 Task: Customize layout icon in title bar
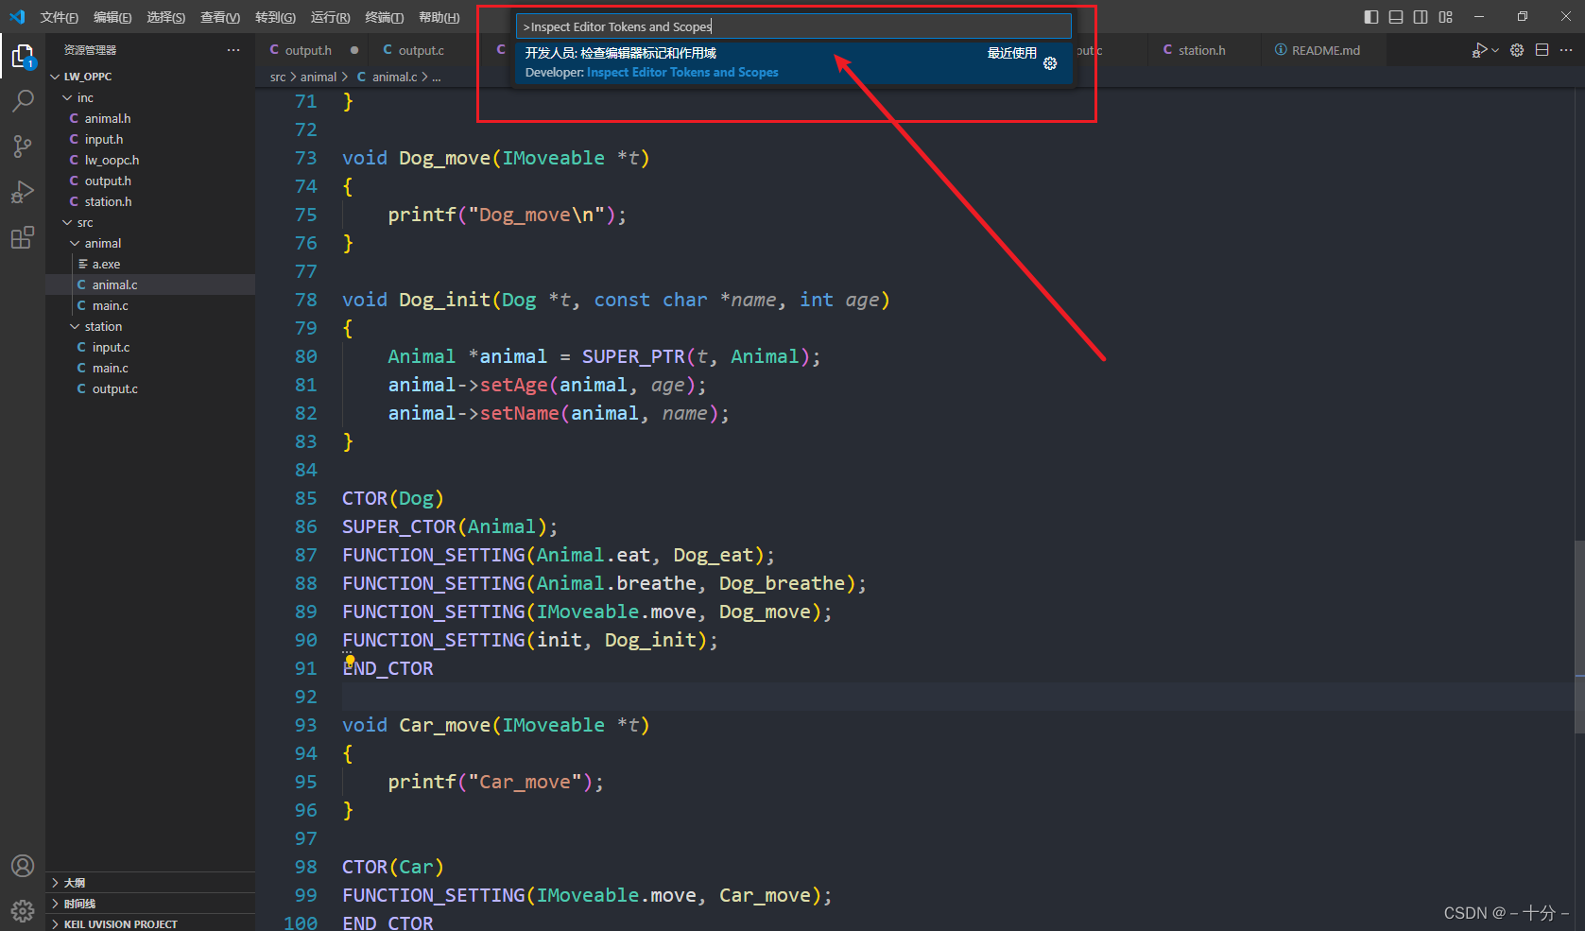coord(1446,17)
